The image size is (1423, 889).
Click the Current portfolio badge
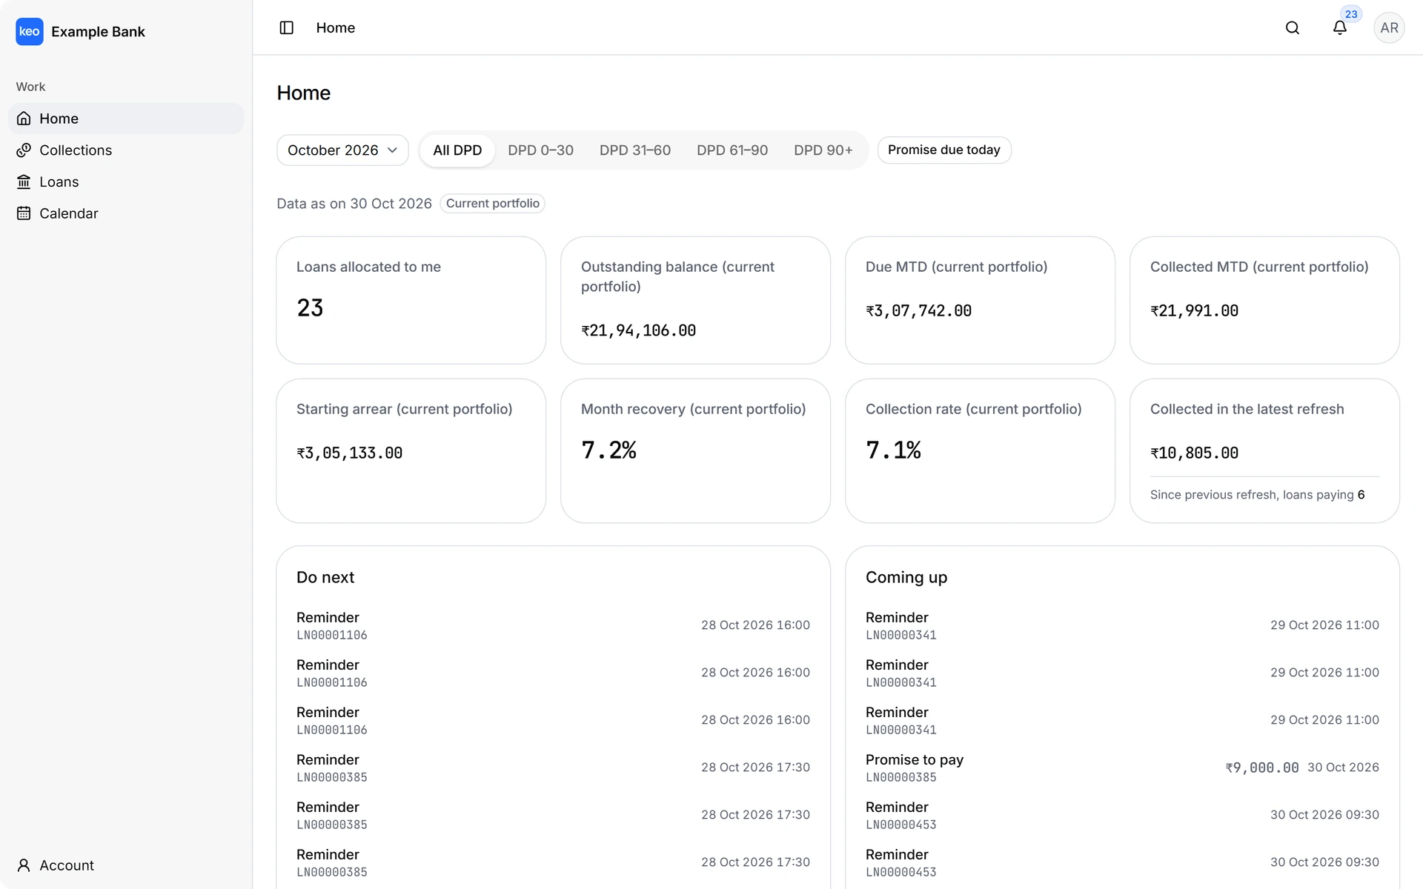click(x=493, y=204)
